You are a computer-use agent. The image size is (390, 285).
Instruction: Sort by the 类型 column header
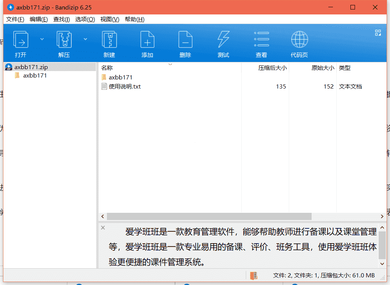pos(361,68)
